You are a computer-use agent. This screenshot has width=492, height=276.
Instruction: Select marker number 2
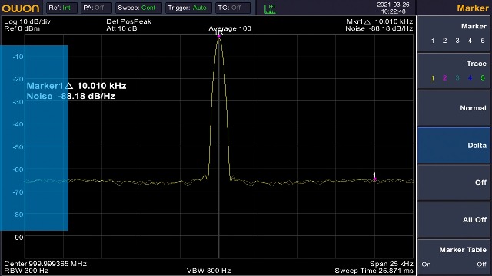click(444, 41)
